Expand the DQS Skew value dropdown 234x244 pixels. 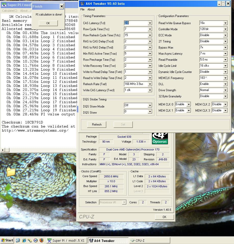pos(150,111)
